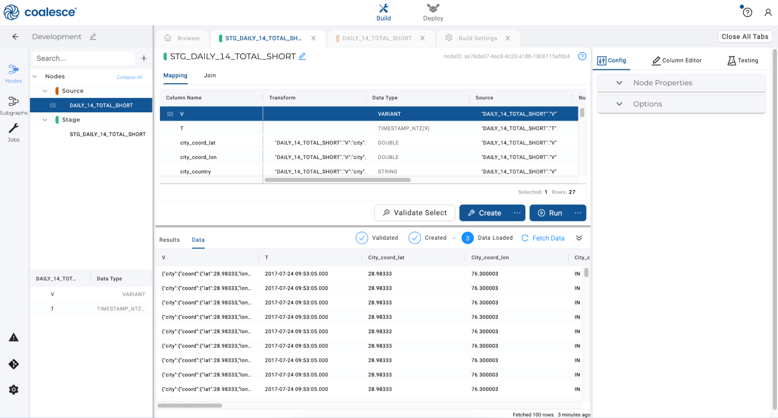
Task: Open Run button more options menu
Action: (578, 213)
